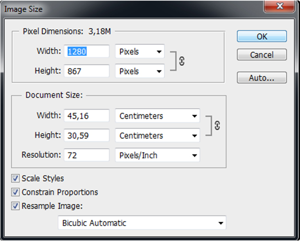Image resolution: width=300 pixels, height=241 pixels.
Task: Toggle the Scale Styles checkbox
Action: click(x=16, y=178)
